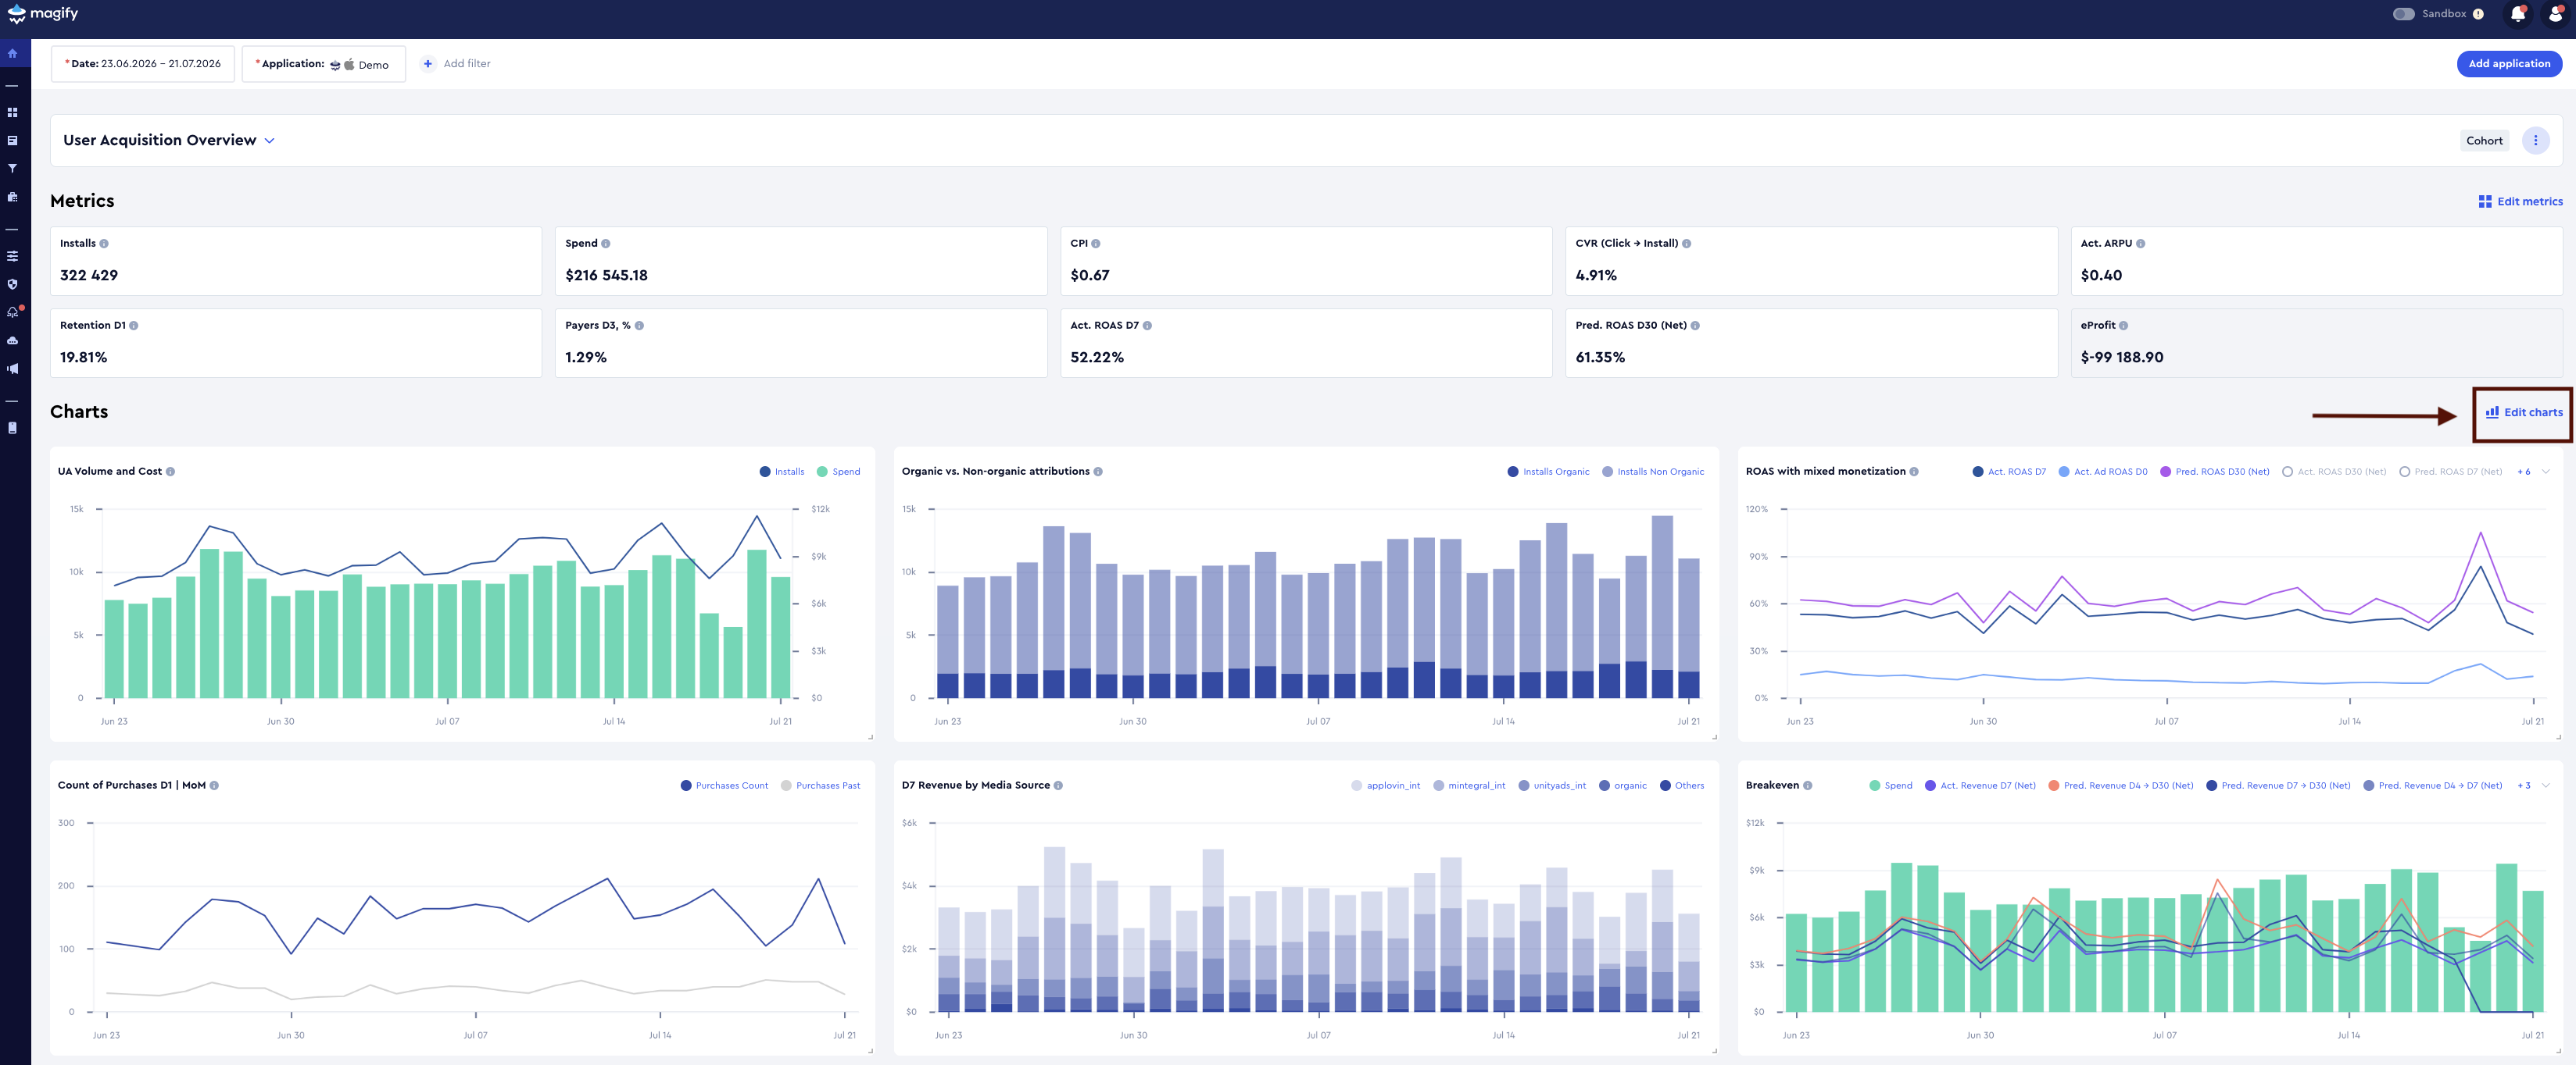Click the mobile phone icon in sidebar
Screen dimensions: 2576x1065
coord(13,429)
